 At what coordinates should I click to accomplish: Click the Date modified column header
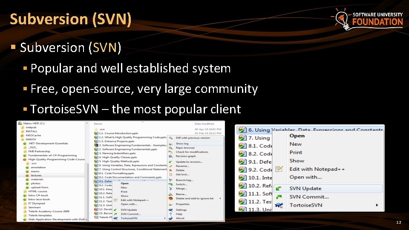point(204,124)
